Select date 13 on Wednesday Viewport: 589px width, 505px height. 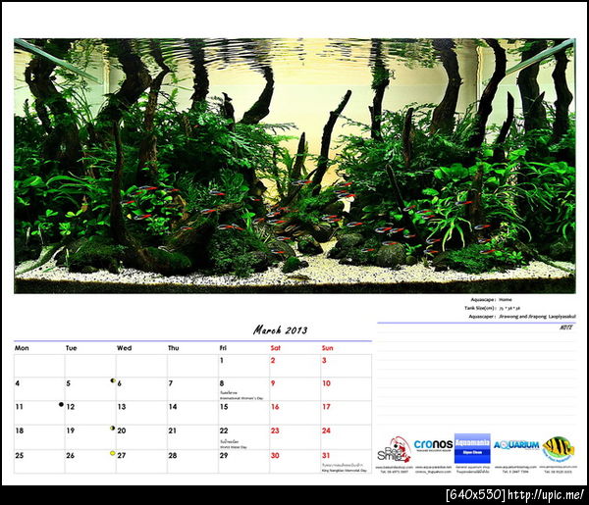click(122, 407)
